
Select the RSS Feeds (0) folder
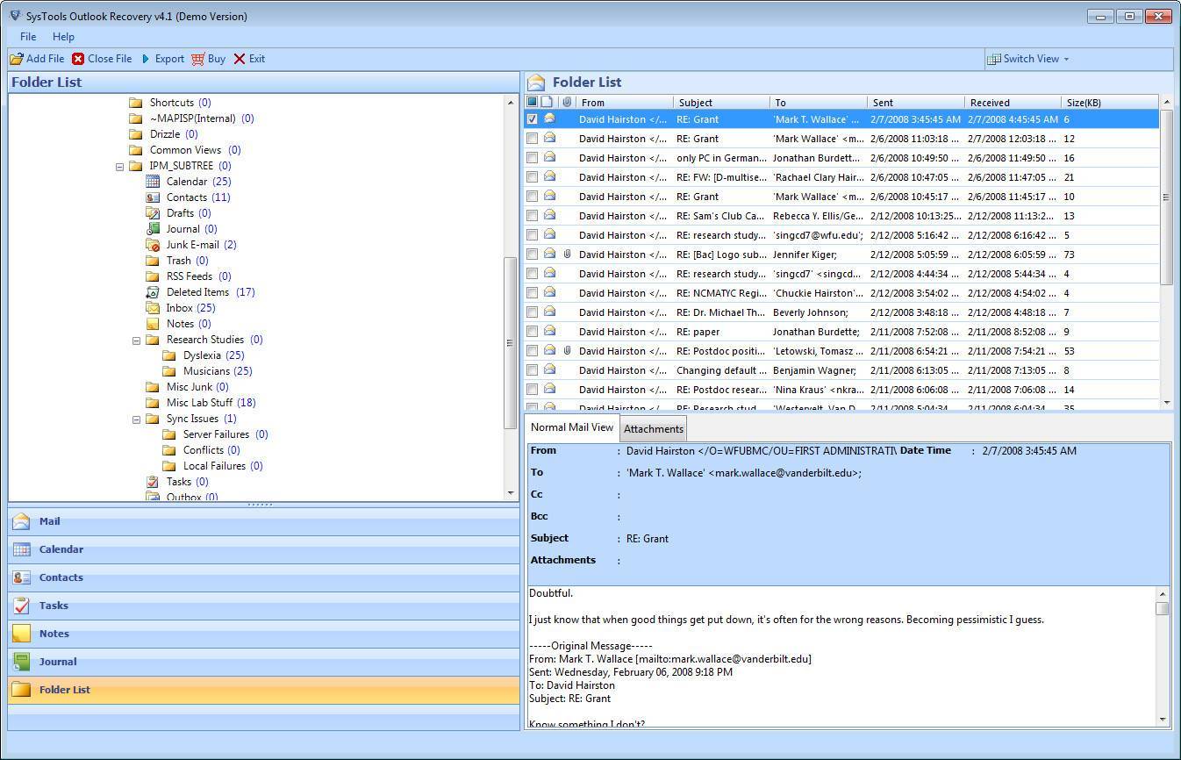[x=199, y=276]
